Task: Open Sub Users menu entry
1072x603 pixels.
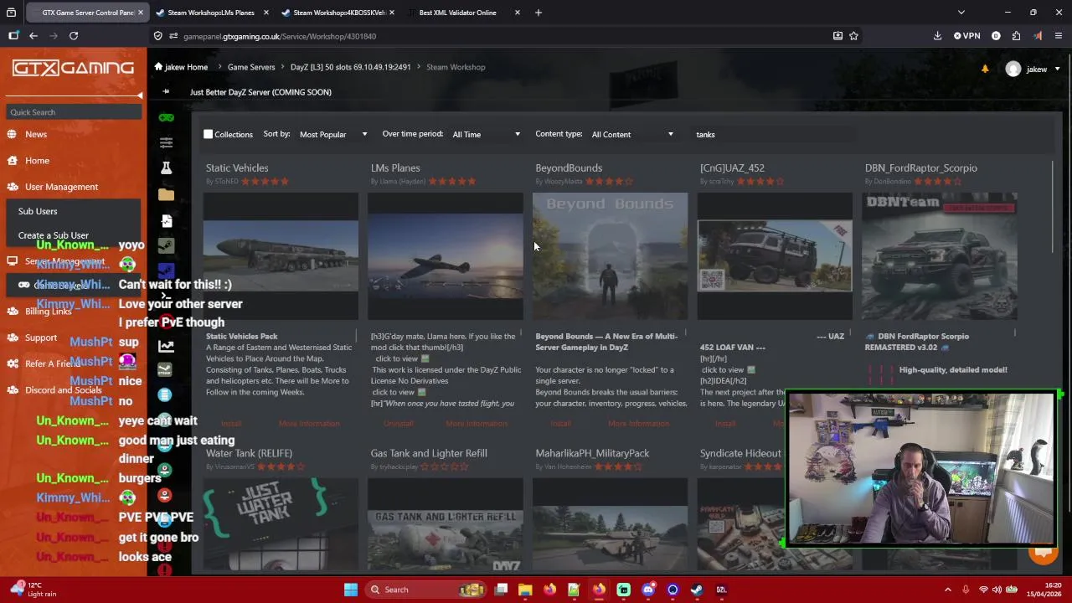Action: point(38,211)
